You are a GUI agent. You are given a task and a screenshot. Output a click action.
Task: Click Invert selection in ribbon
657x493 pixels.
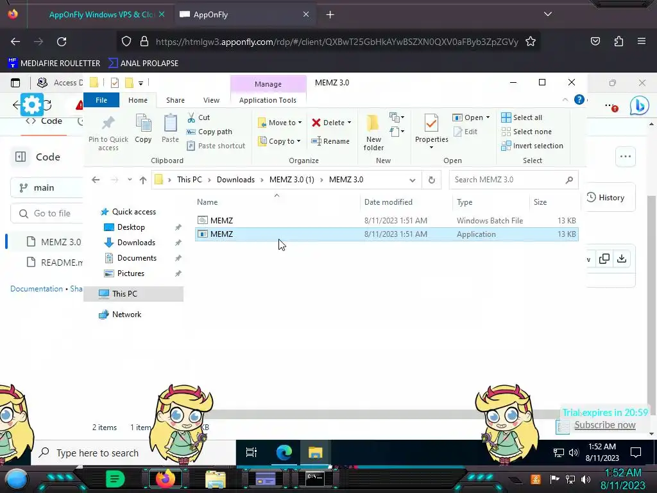click(x=532, y=146)
